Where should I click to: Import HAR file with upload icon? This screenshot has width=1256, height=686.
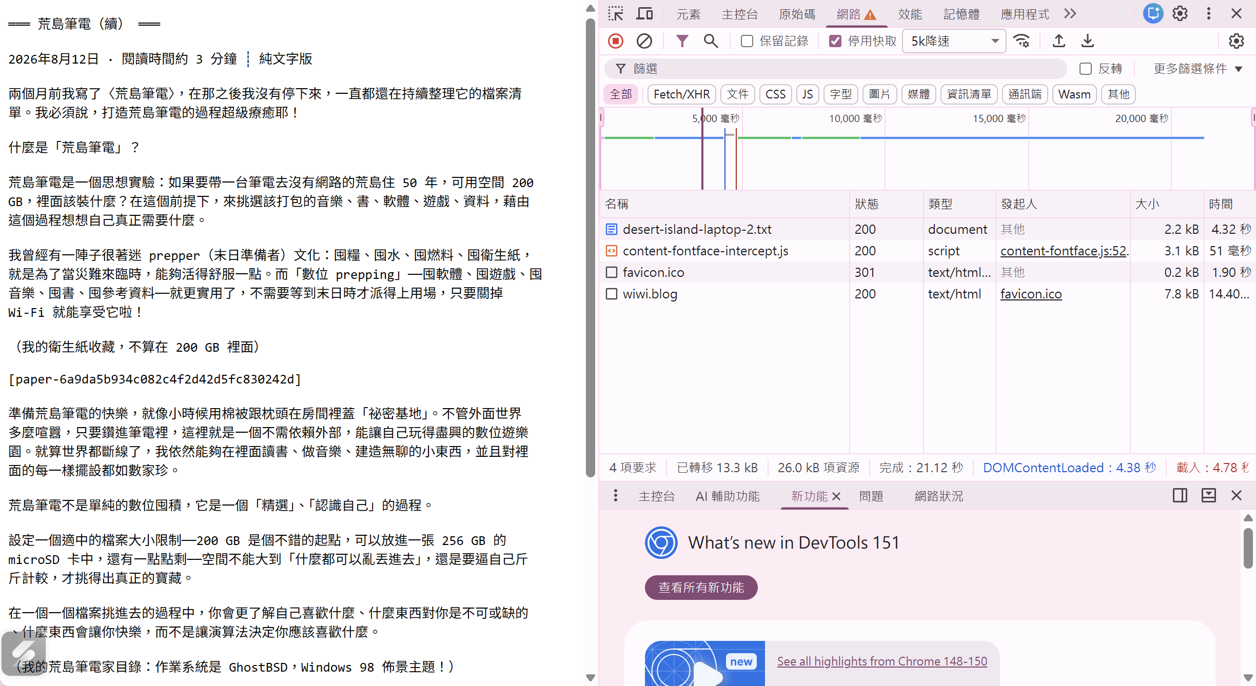[1059, 41]
